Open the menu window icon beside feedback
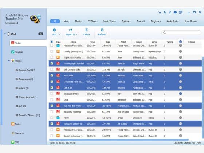 click(180, 12)
